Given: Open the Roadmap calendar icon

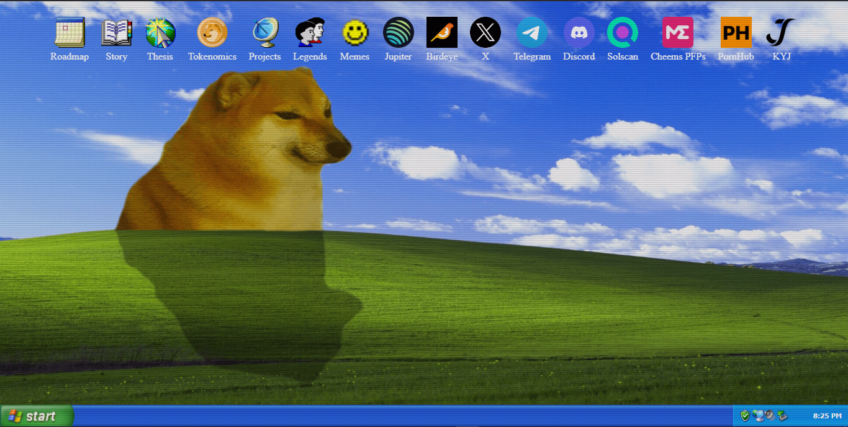Looking at the screenshot, I should coord(70,33).
